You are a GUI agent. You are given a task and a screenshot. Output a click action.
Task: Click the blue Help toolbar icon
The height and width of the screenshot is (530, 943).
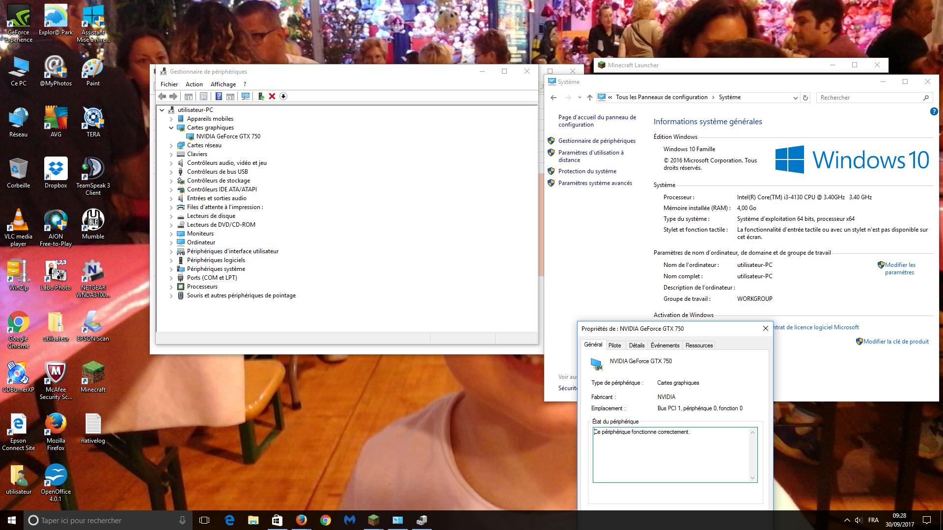(x=219, y=96)
